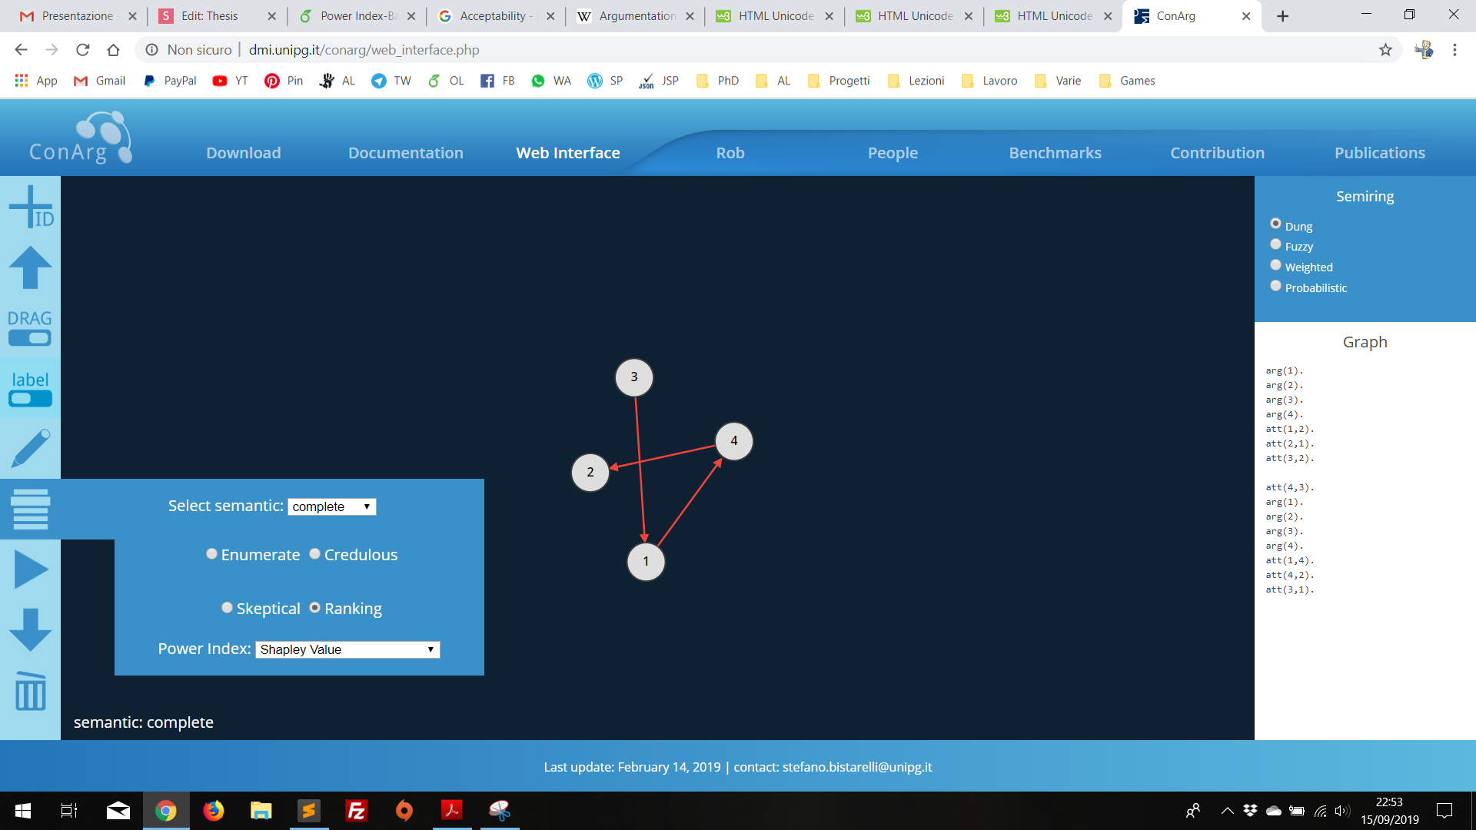
Task: Click the pencil edit icon
Action: (x=30, y=449)
